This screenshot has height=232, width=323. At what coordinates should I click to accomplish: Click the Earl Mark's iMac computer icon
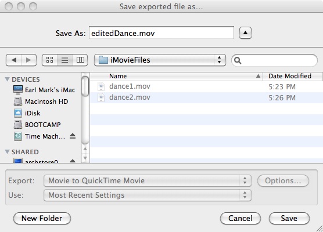[x=18, y=90]
